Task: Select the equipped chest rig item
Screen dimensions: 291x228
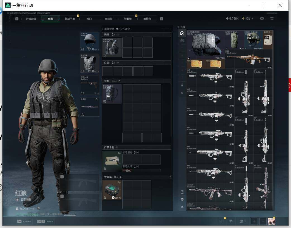Action: [112, 48]
